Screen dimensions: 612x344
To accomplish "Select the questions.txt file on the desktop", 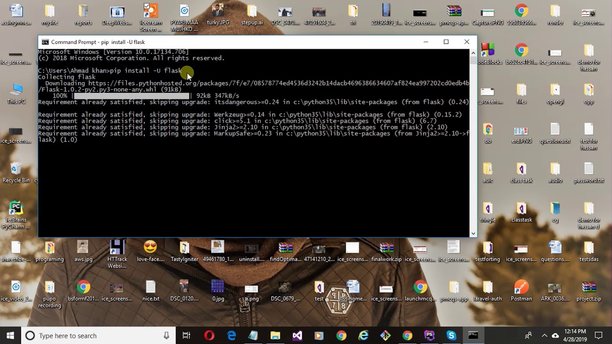I will coord(555,133).
